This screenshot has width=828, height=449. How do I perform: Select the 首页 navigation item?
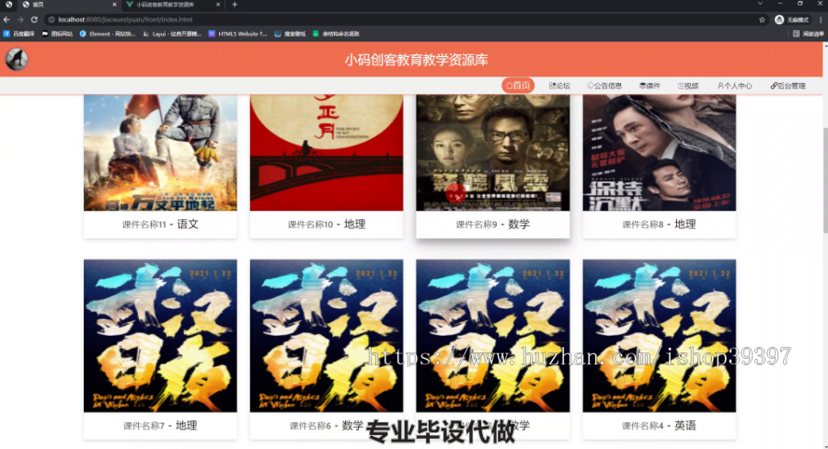[x=518, y=86]
